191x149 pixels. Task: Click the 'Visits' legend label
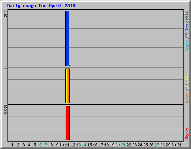(187, 81)
